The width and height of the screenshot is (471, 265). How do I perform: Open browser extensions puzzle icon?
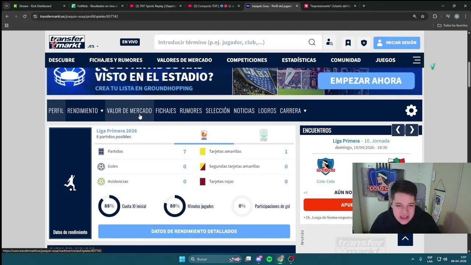pos(435,16)
